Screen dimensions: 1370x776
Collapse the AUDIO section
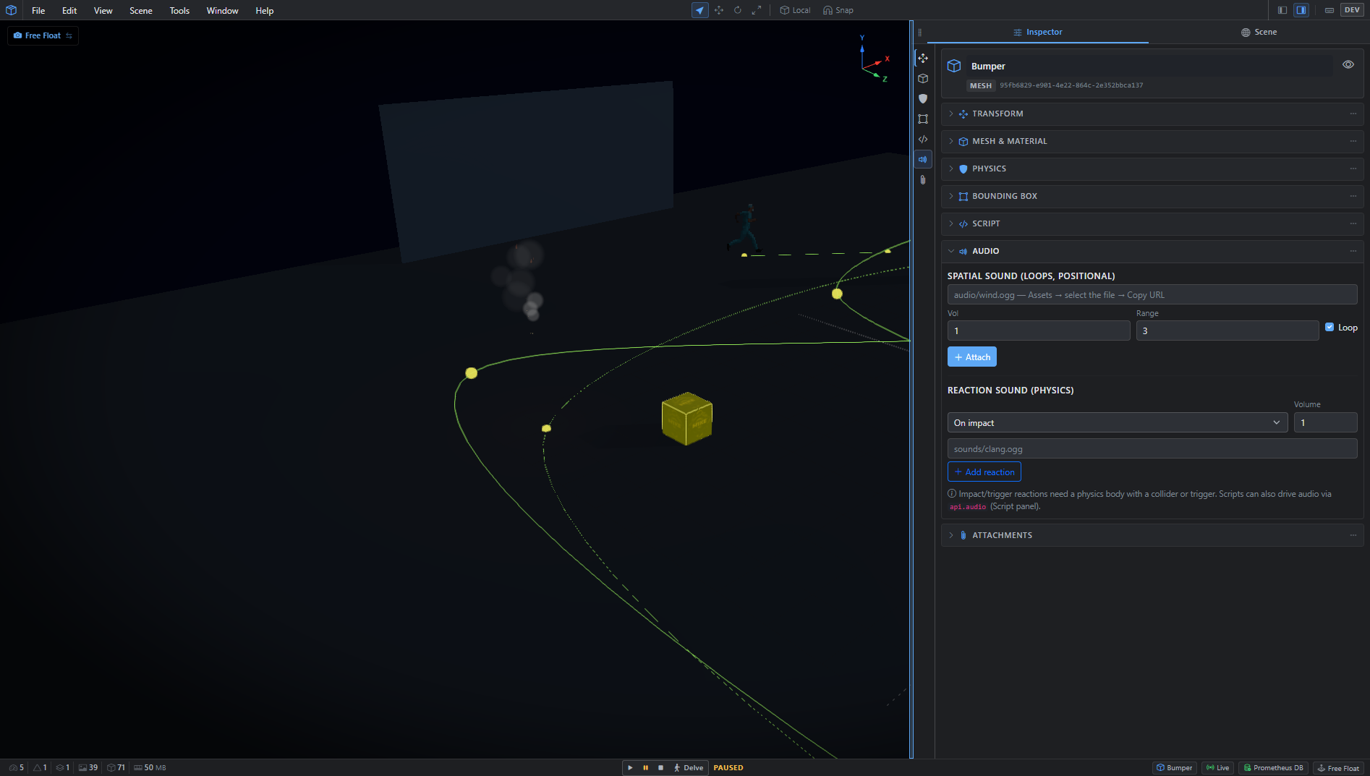[x=1152, y=251]
